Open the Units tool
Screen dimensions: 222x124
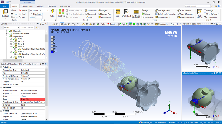click(x=118, y=12)
